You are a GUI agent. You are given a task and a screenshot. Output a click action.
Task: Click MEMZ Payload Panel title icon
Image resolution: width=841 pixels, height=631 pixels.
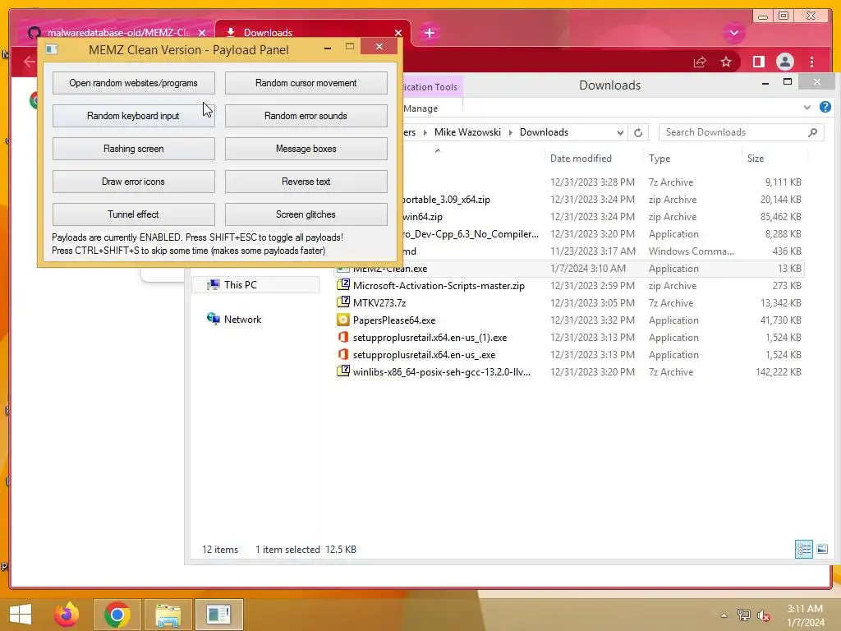coord(52,49)
